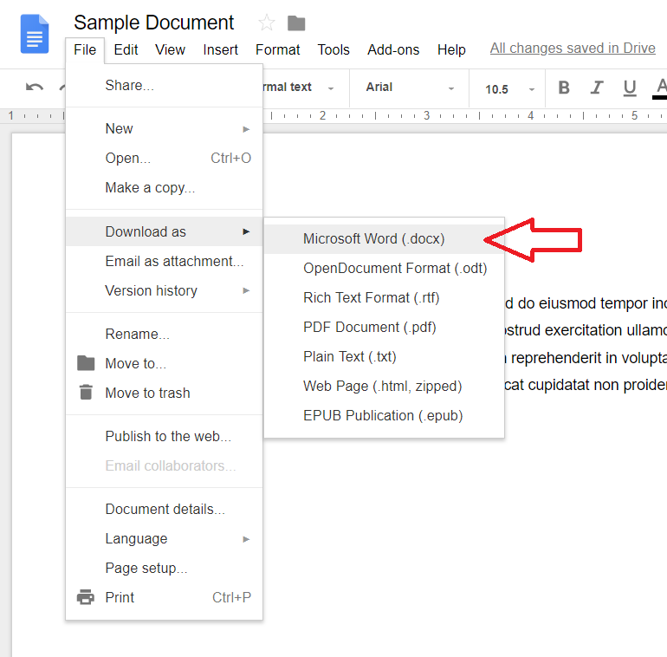Open the Insert menu

220,49
